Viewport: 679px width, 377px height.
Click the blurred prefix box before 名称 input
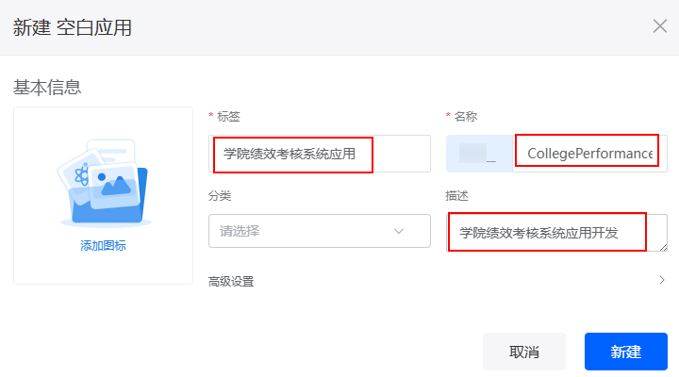pyautogui.click(x=479, y=154)
